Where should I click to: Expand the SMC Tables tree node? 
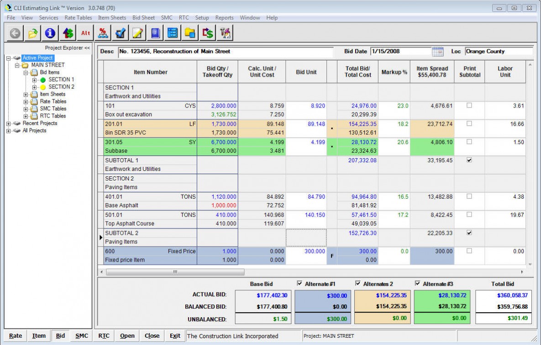(26, 109)
